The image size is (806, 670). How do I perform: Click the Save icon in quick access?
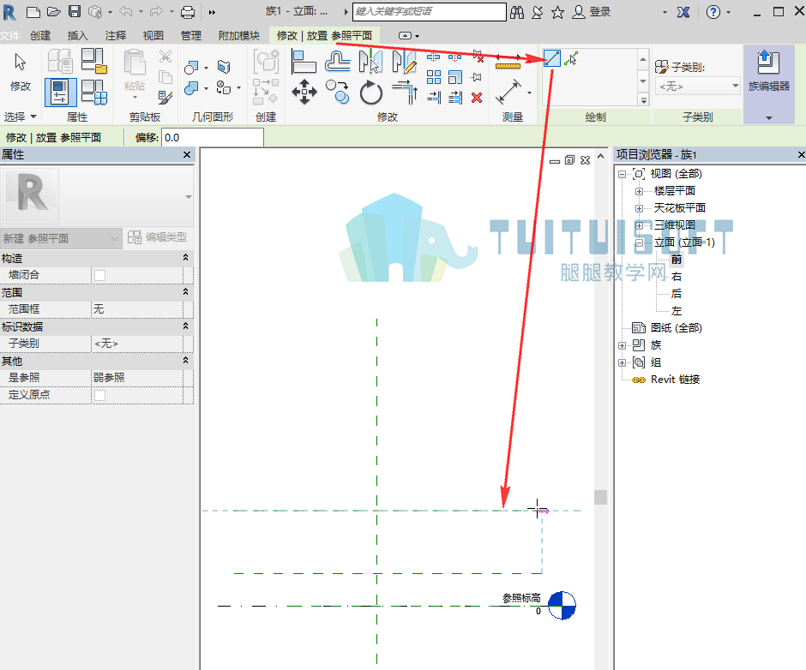tap(75, 12)
